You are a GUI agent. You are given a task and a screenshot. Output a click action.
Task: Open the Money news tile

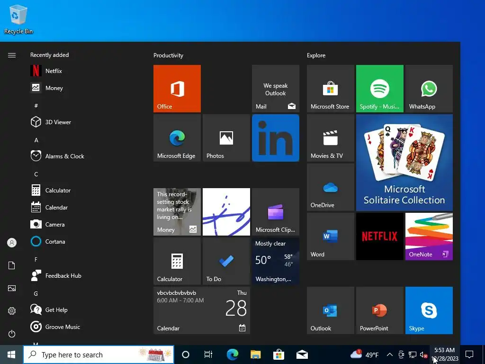coord(177,212)
